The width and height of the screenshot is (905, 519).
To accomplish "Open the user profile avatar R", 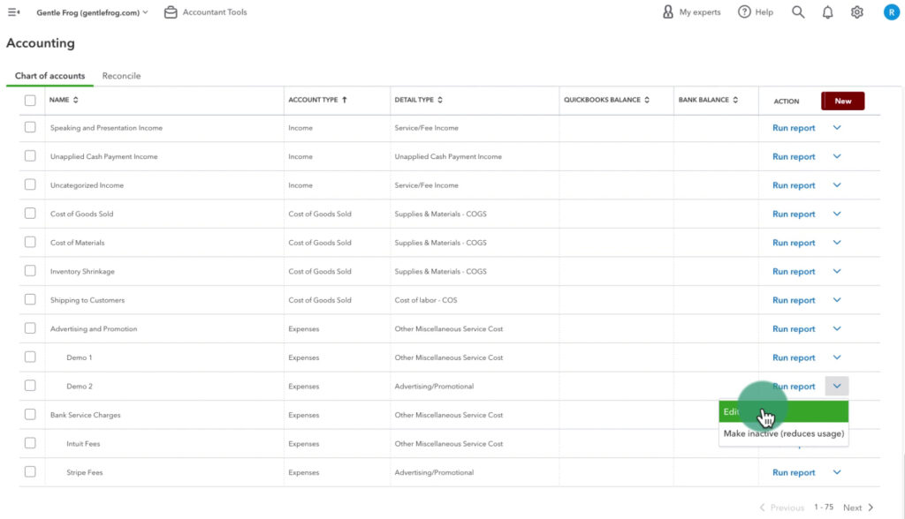I will pyautogui.click(x=891, y=12).
